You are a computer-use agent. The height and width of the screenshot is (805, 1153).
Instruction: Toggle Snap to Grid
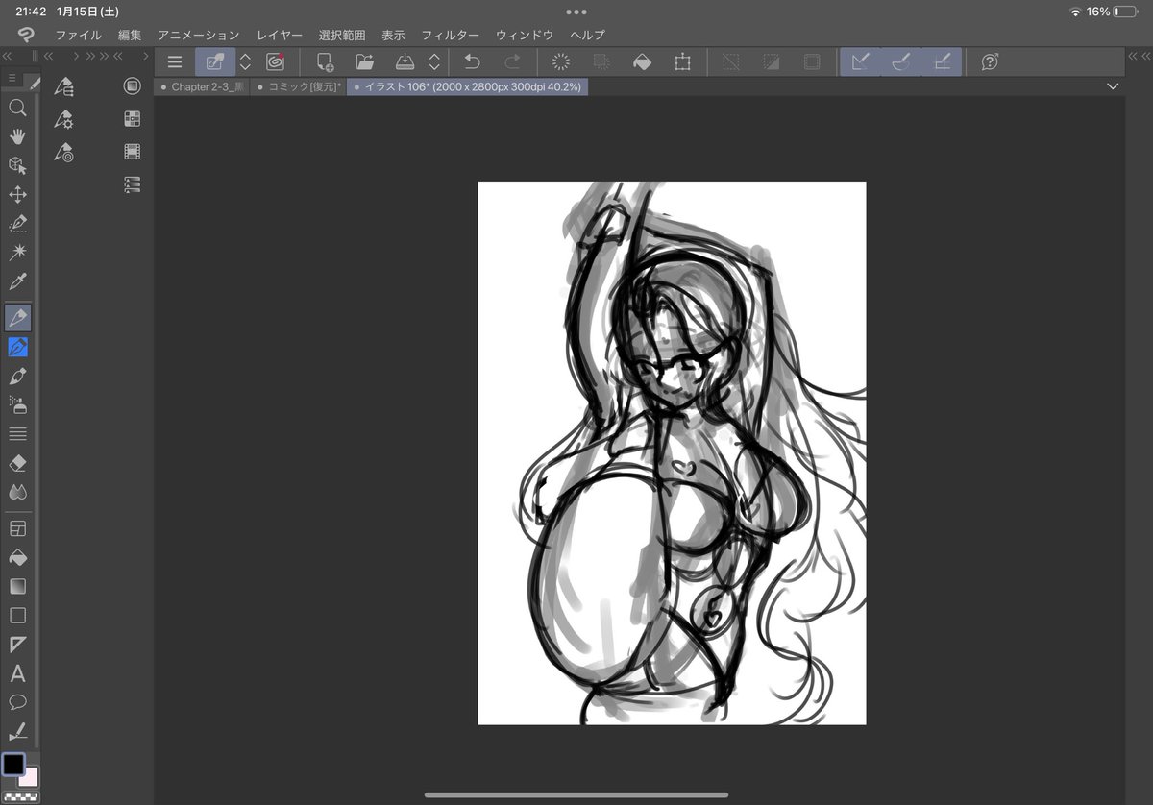tap(942, 61)
